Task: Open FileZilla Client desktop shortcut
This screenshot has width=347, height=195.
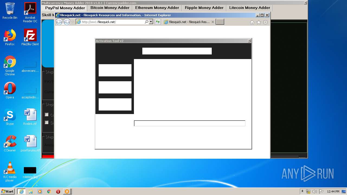Action: [30, 37]
